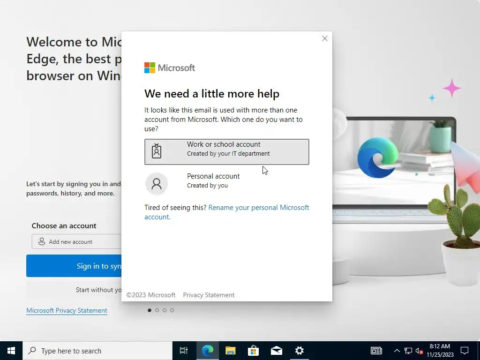480x360 pixels.
Task: Open Microsoft Privacy Statement on Edge welcome page
Action: click(x=67, y=310)
